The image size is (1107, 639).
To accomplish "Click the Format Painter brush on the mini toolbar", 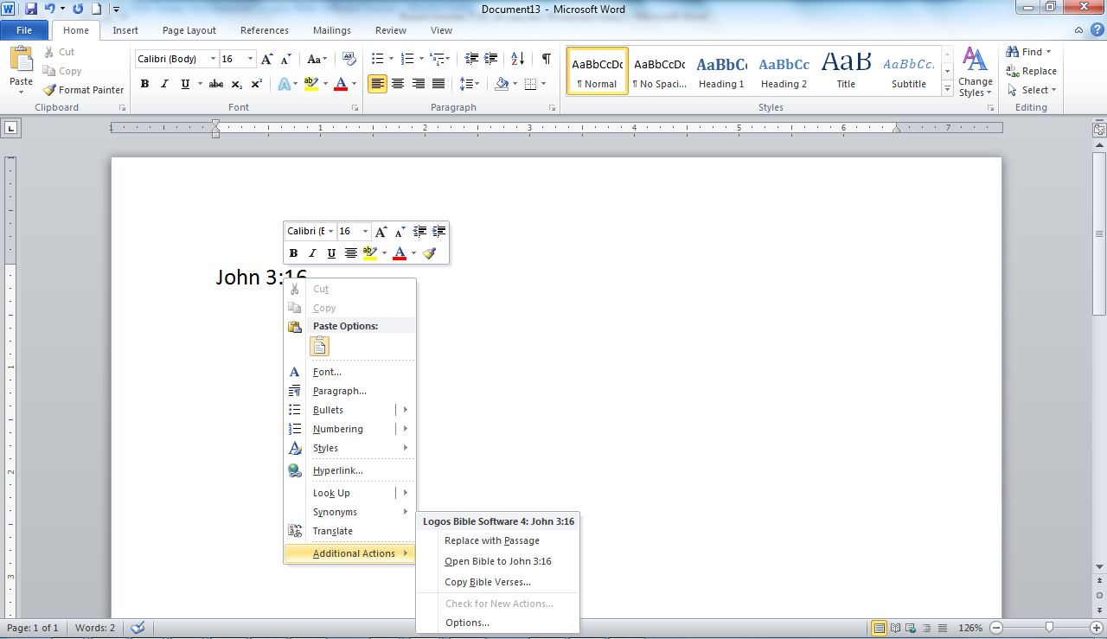I will click(430, 253).
